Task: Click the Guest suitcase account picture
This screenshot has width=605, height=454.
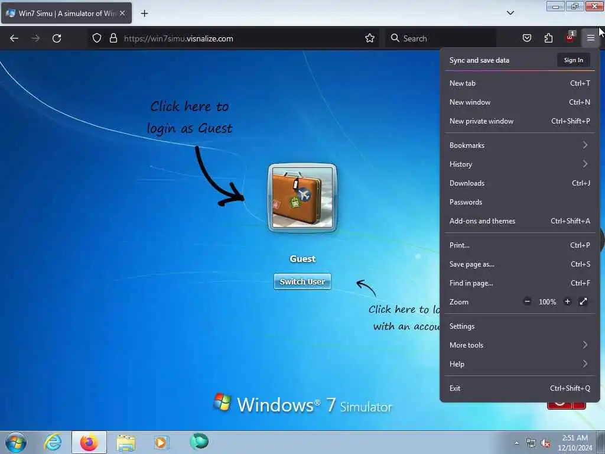Action: click(x=302, y=197)
